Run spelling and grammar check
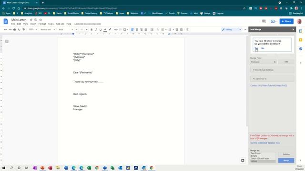This screenshot has width=305, height=171. pos(19,29)
